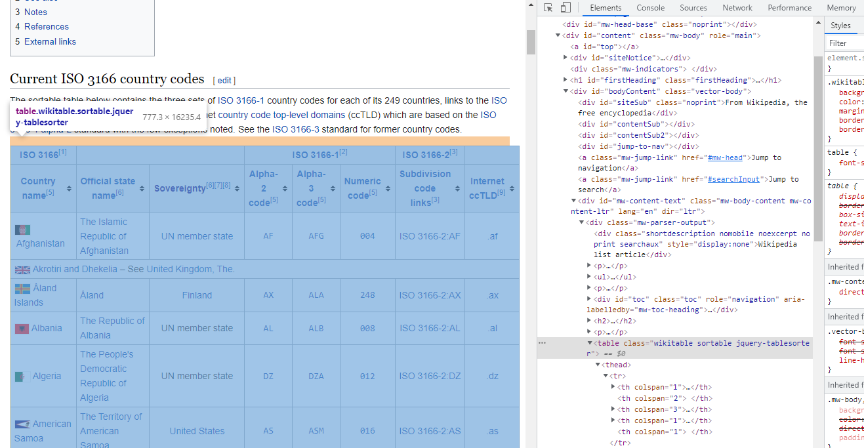Screen dimensions: 864x448
Task: Open the Akrotiri and Dhekelia link
Action: (75, 269)
